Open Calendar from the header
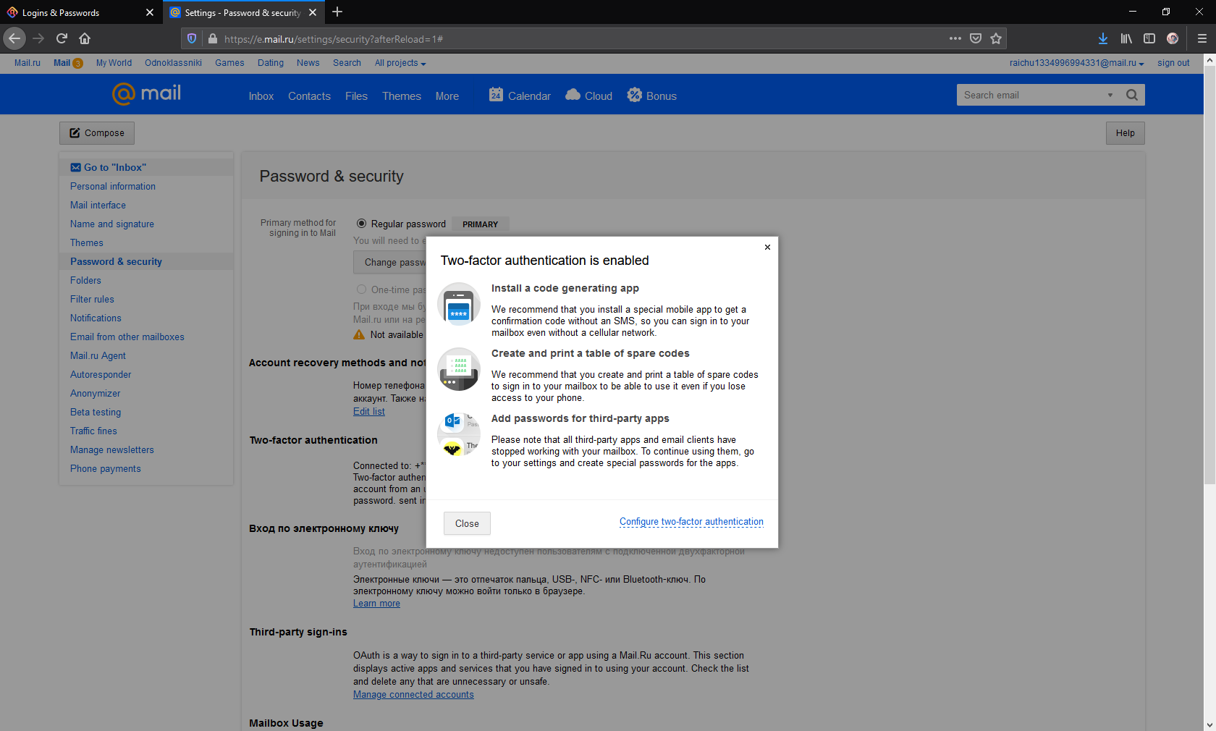The height and width of the screenshot is (731, 1216). (x=520, y=96)
